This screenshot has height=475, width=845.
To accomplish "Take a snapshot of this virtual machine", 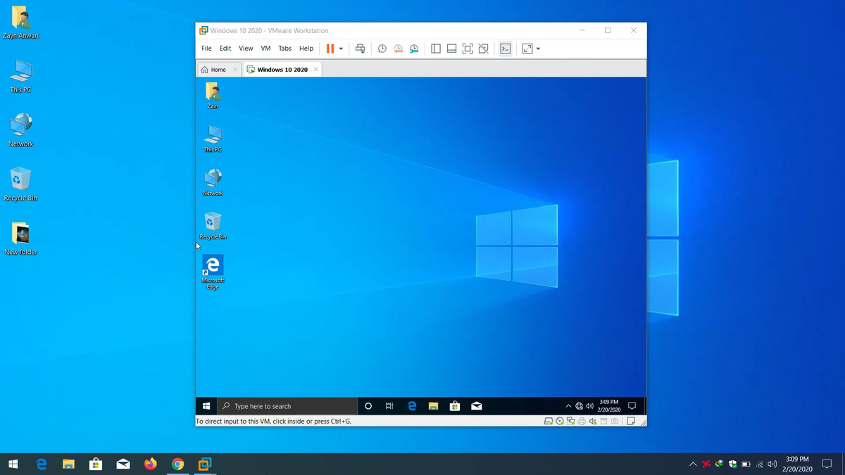I will point(382,49).
